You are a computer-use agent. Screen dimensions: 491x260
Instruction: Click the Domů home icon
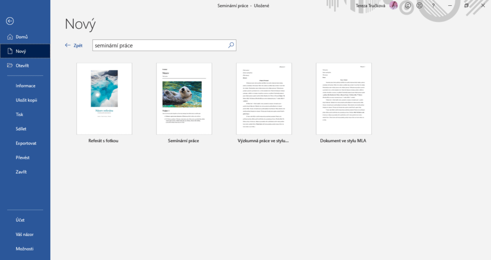[10, 37]
